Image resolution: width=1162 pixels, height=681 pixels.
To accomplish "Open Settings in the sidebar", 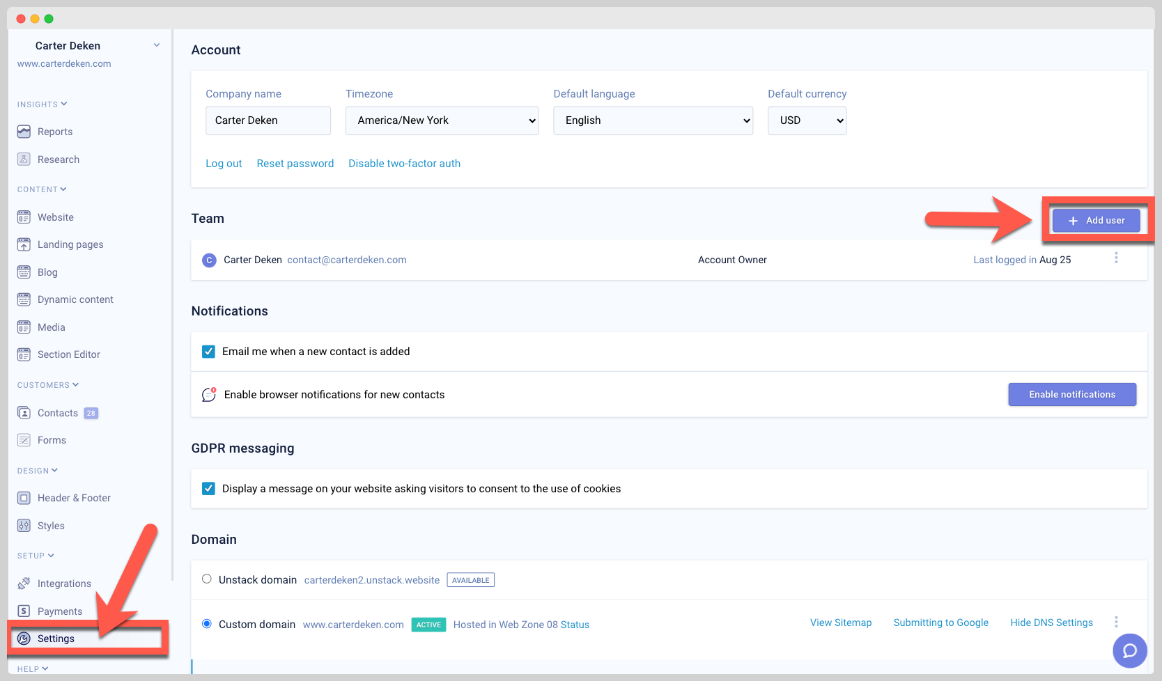I will point(56,639).
